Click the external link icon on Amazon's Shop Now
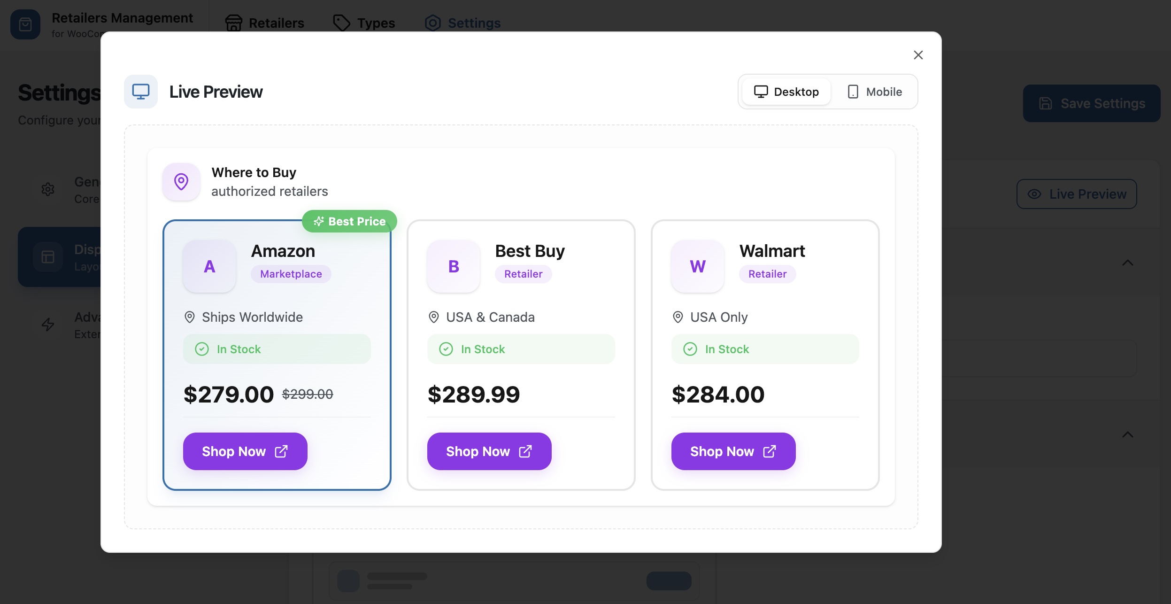This screenshot has height=604, width=1171. (280, 451)
